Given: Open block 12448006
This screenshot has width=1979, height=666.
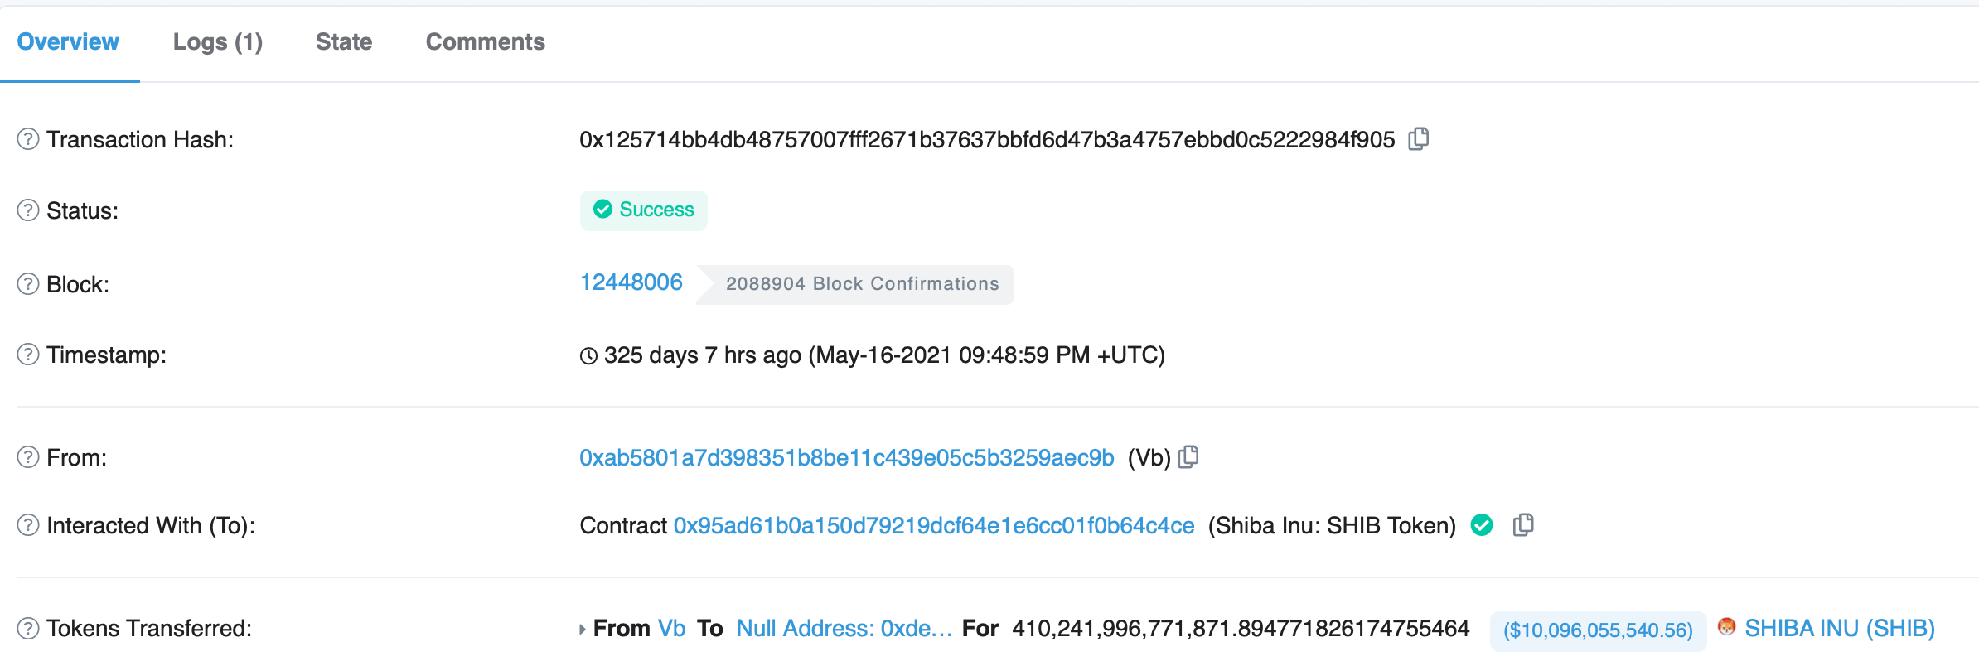Looking at the screenshot, I should tap(631, 282).
